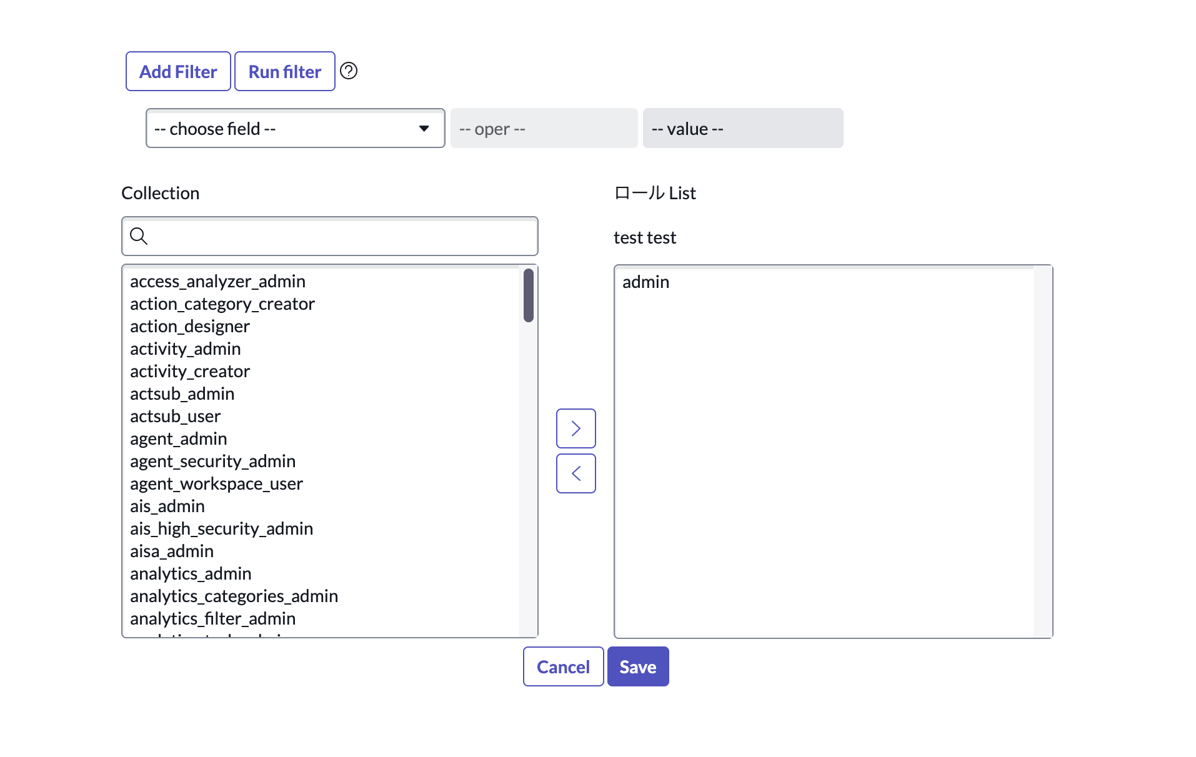Select the admin role in role list
Image resolution: width=1196 pixels, height=757 pixels.
tap(645, 282)
